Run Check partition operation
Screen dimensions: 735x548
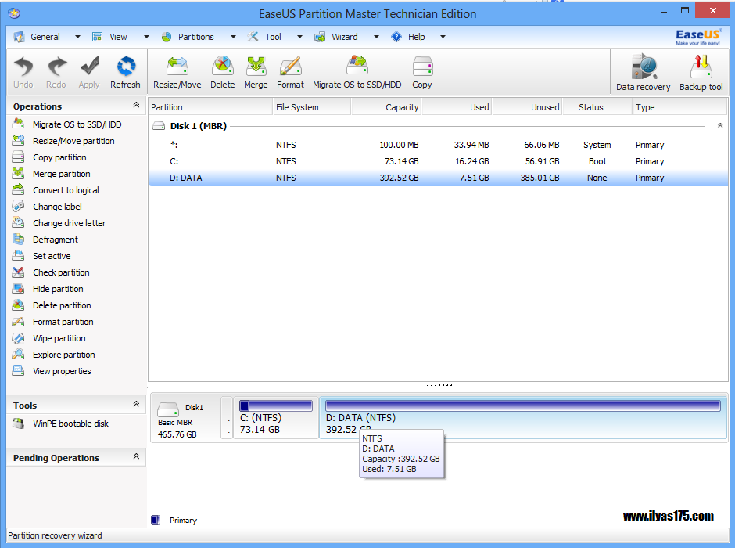click(x=61, y=272)
